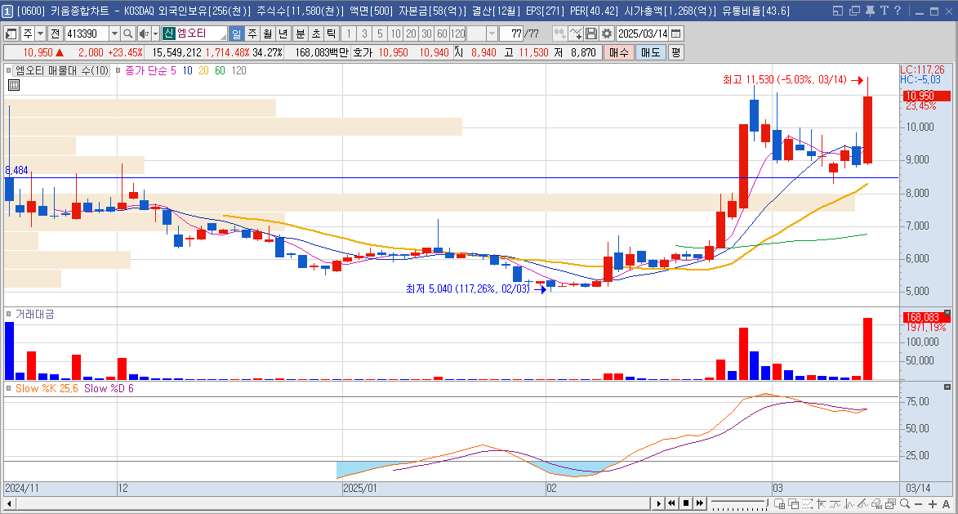The height and width of the screenshot is (514, 958).
Task: Select the 일 daily chart period
Action: pyautogui.click(x=237, y=34)
